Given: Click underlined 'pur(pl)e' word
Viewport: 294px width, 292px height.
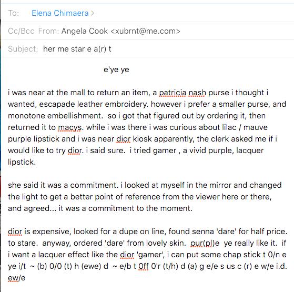Looking at the screenshot, I should [205, 243].
